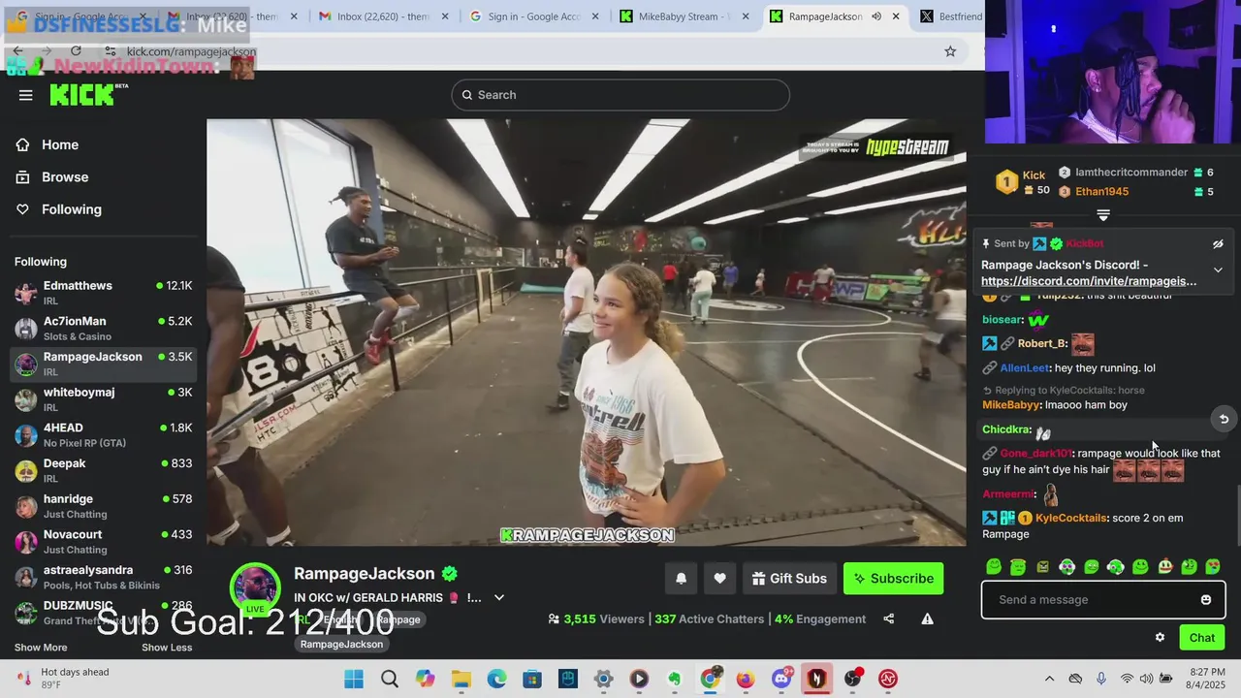Click RampageJackson live avatar
Viewport: 1241px width, 698px height.
[x=255, y=587]
